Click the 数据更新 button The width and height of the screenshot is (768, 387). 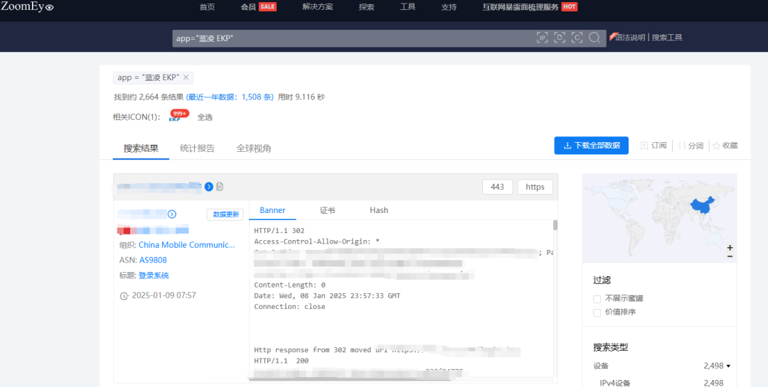225,214
